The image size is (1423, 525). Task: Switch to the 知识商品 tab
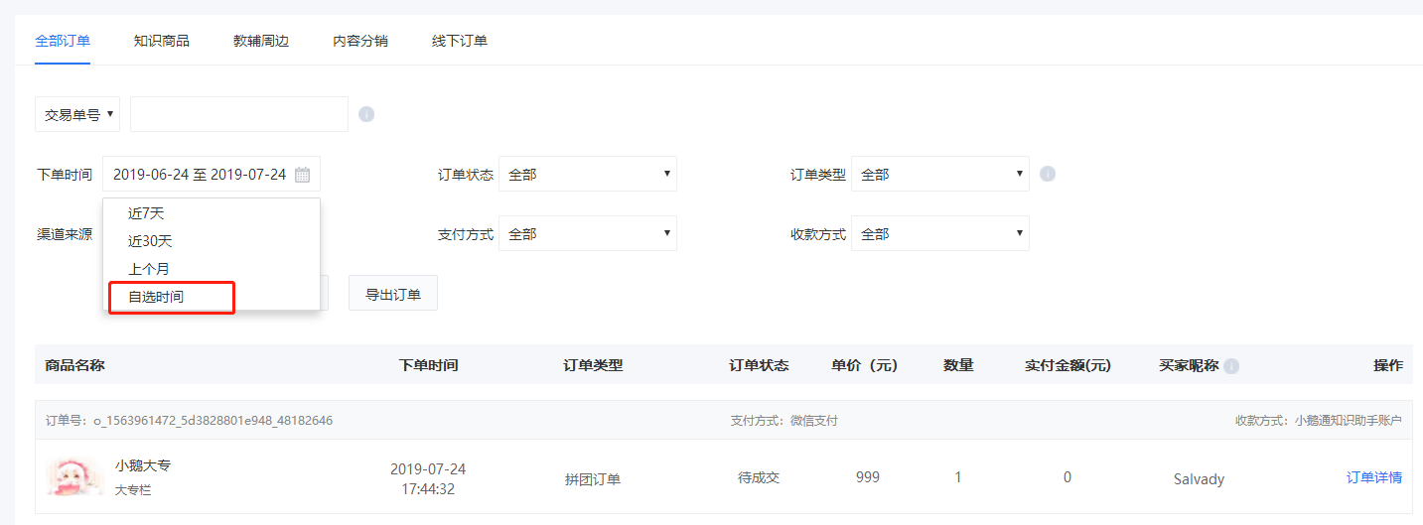pyautogui.click(x=162, y=41)
